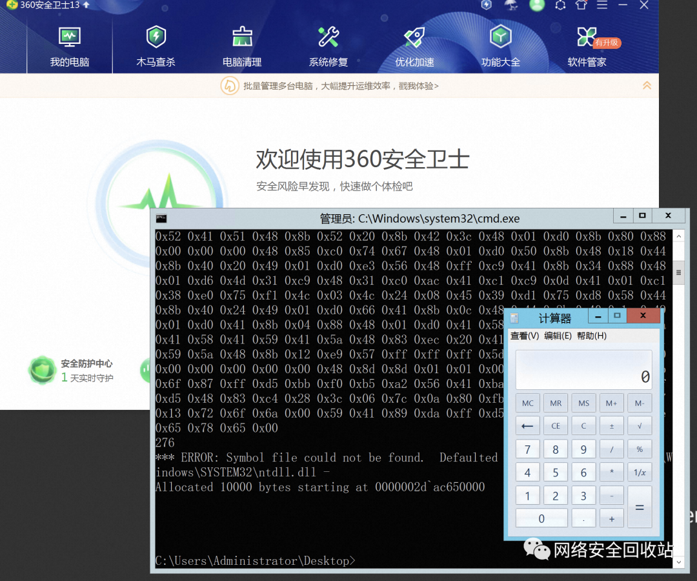The height and width of the screenshot is (581, 697).
Task: Open 安全防护中心 label
Action: (x=86, y=363)
